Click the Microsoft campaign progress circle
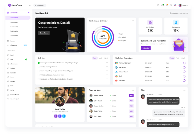The width and height of the screenshot is (196, 136). click(x=184, y=63)
